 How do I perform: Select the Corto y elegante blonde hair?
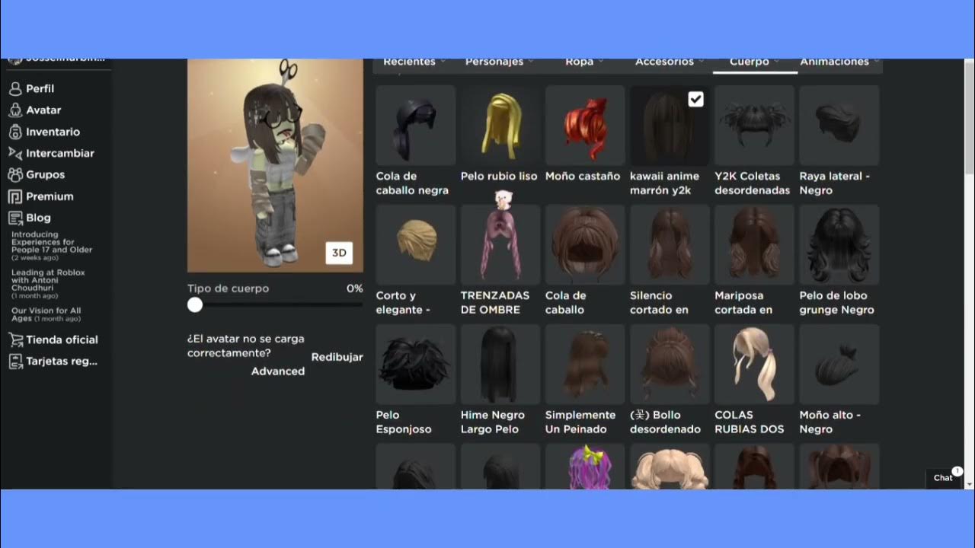[x=415, y=245]
